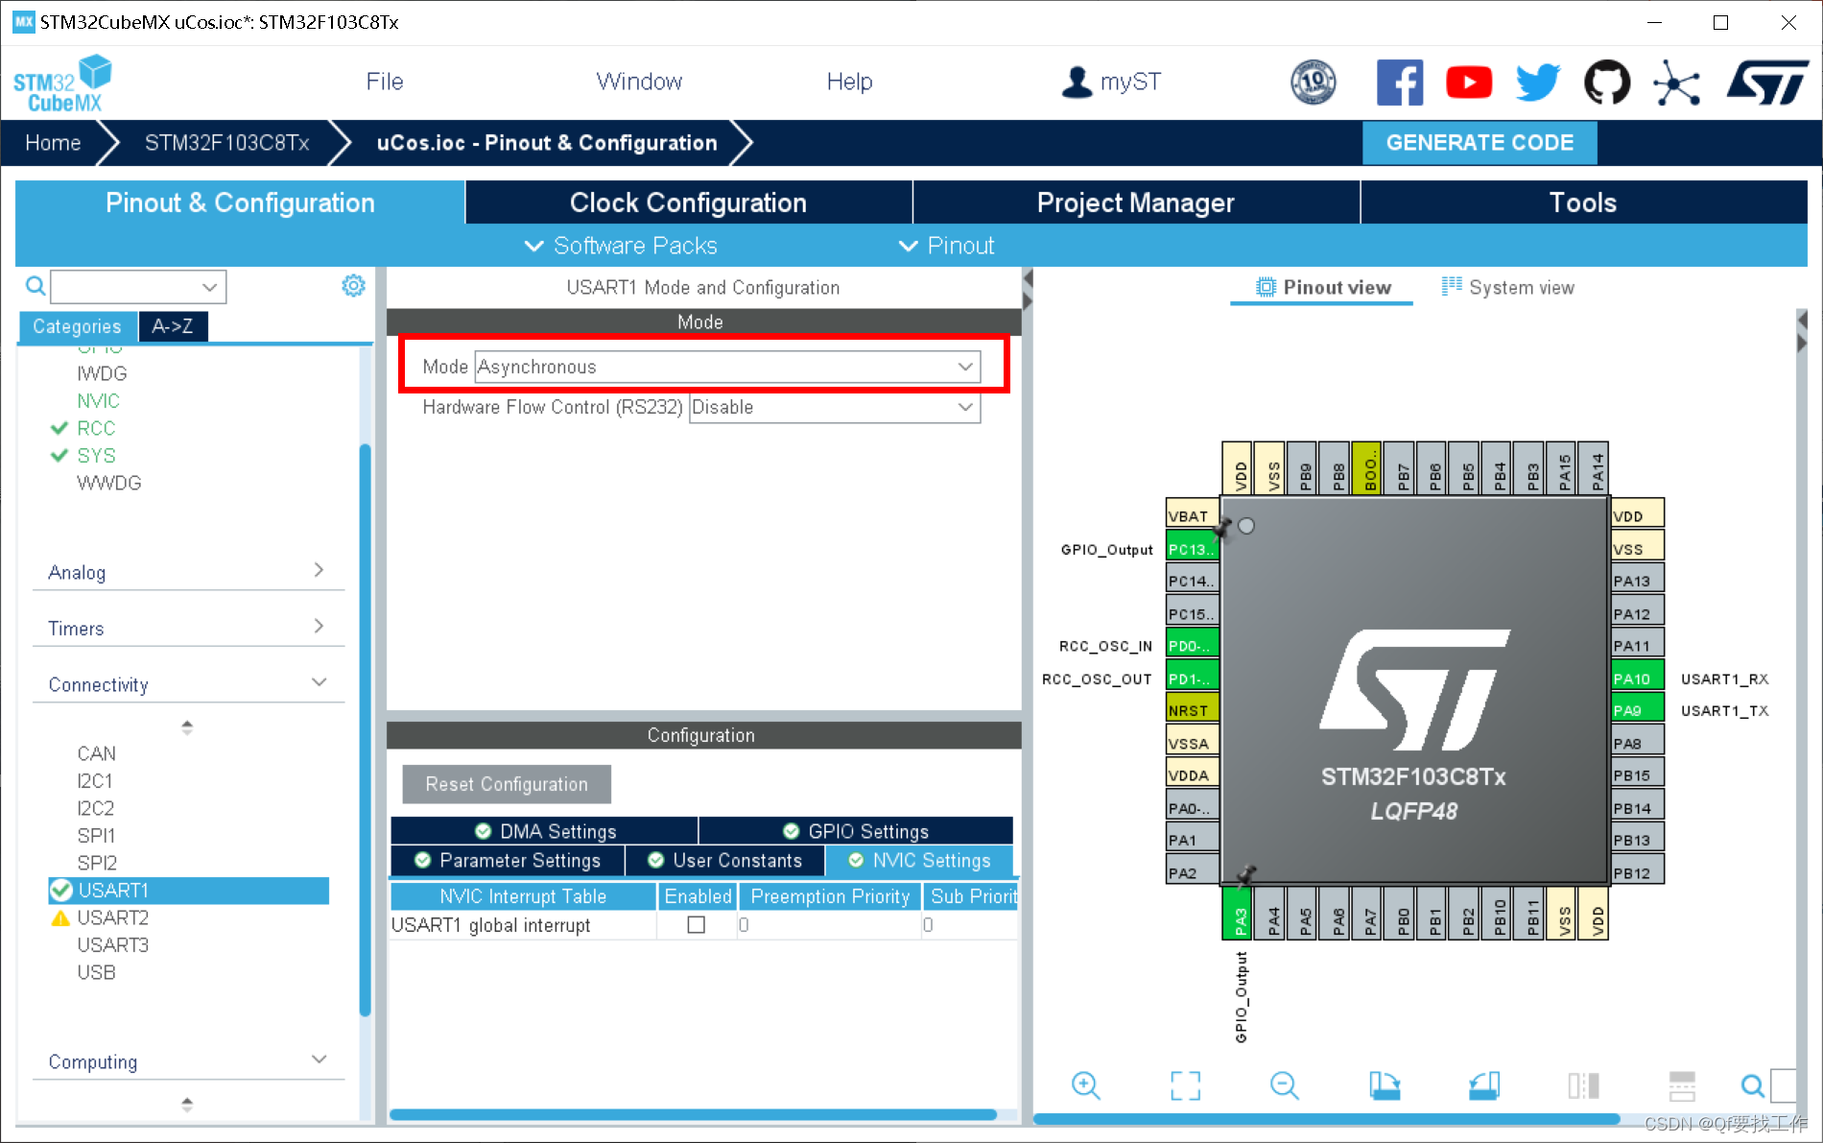Open the File menu
Viewport: 1823px width, 1143px height.
(x=385, y=82)
